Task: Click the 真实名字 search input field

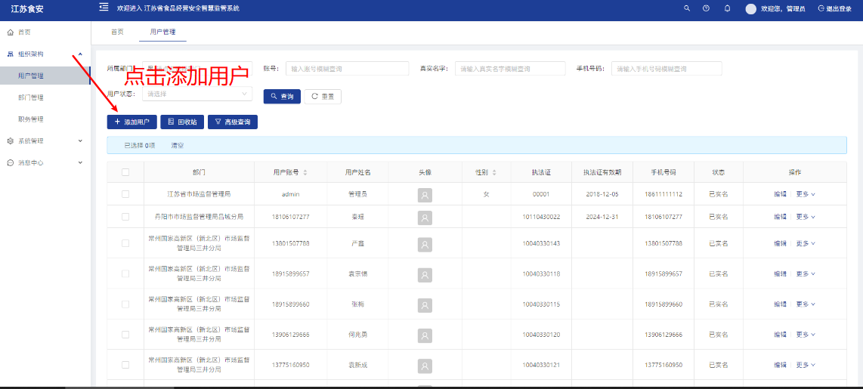Action: pos(510,69)
